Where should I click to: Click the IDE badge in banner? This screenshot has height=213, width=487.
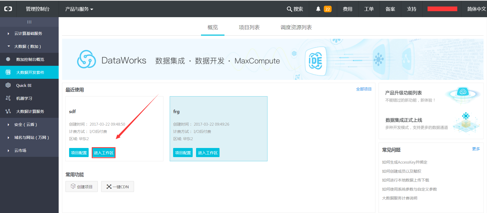315,61
